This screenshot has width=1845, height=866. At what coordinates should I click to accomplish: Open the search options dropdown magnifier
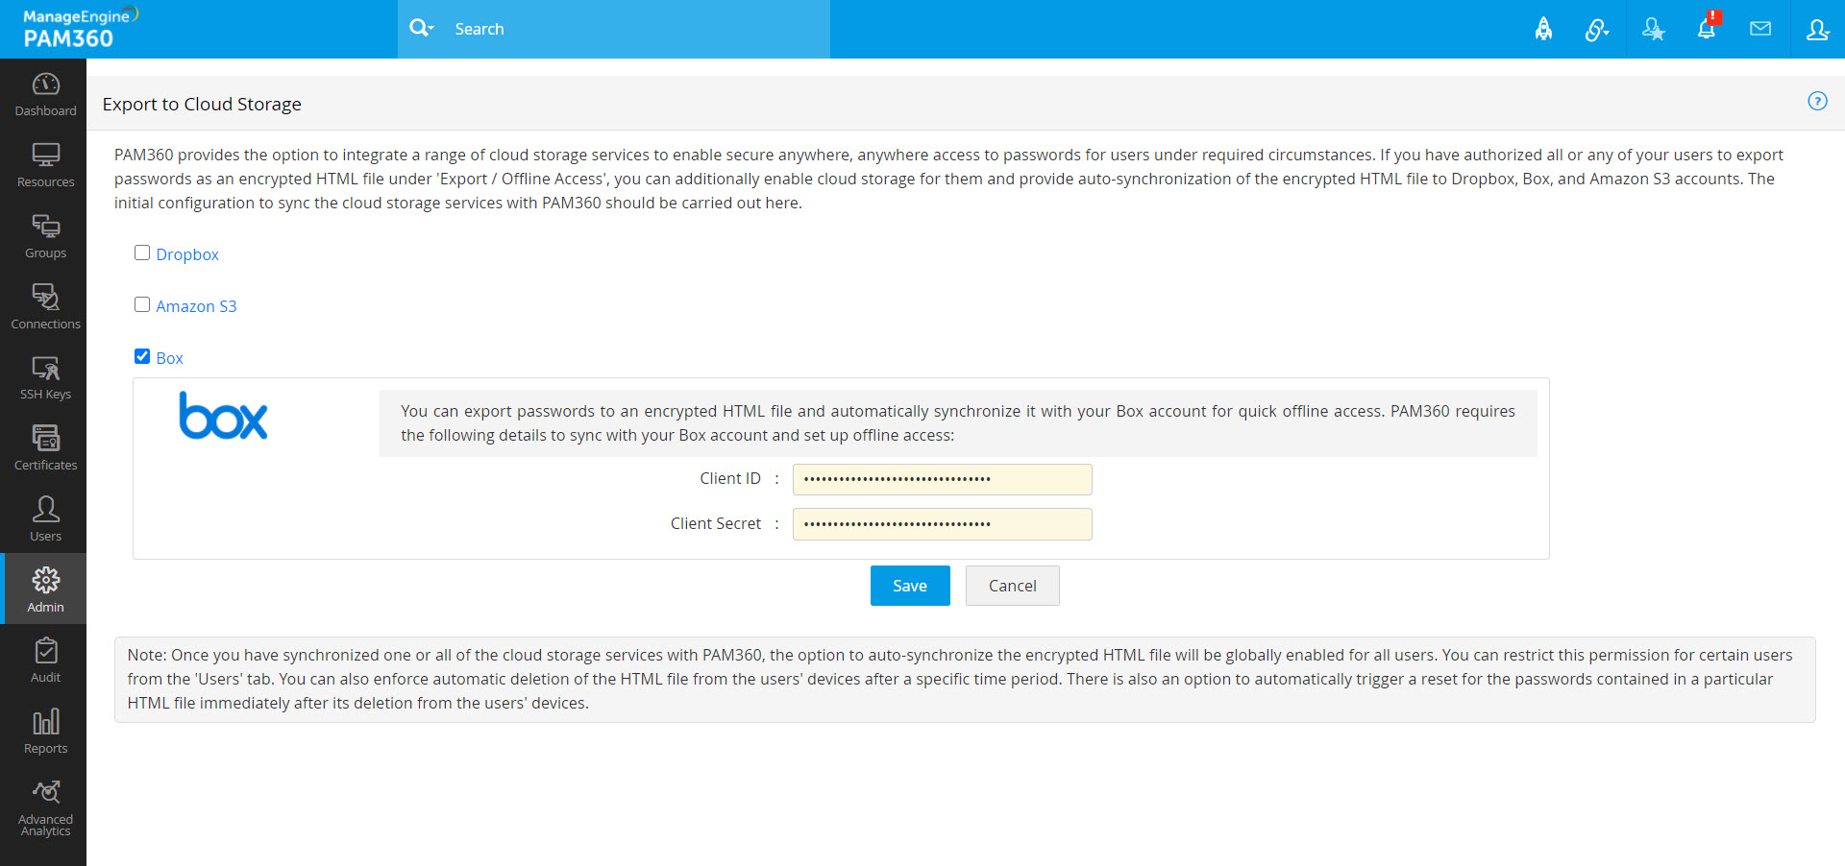422,28
